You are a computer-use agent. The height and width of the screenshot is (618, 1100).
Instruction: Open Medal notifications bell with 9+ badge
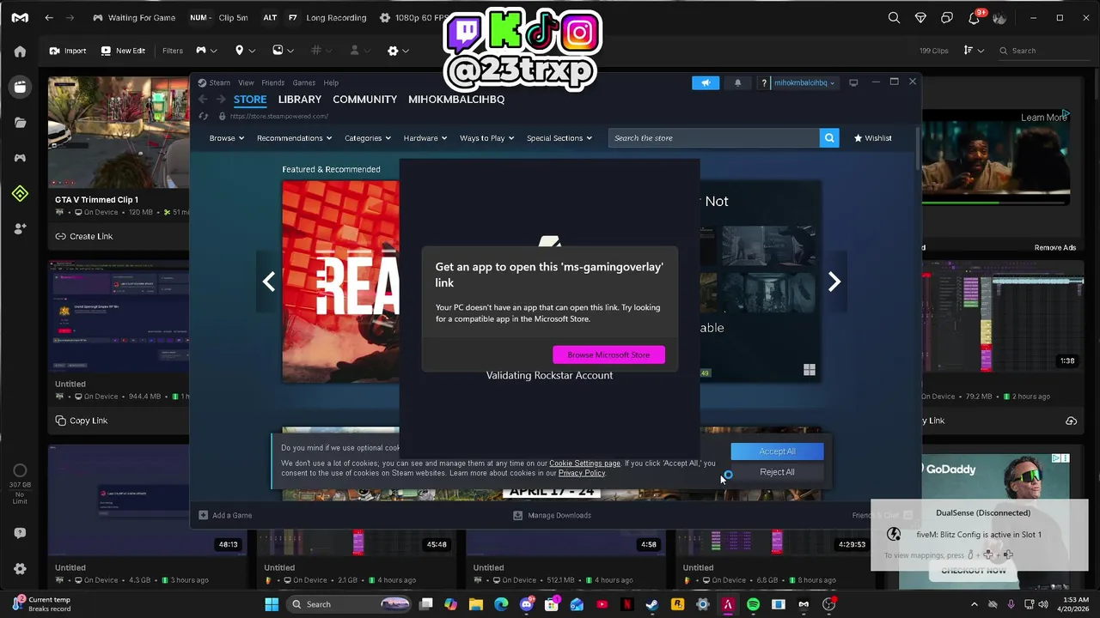(975, 17)
